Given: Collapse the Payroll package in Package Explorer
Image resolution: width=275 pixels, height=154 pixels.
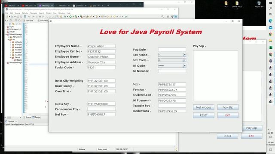Looking at the screenshot, I should pos(11,57).
